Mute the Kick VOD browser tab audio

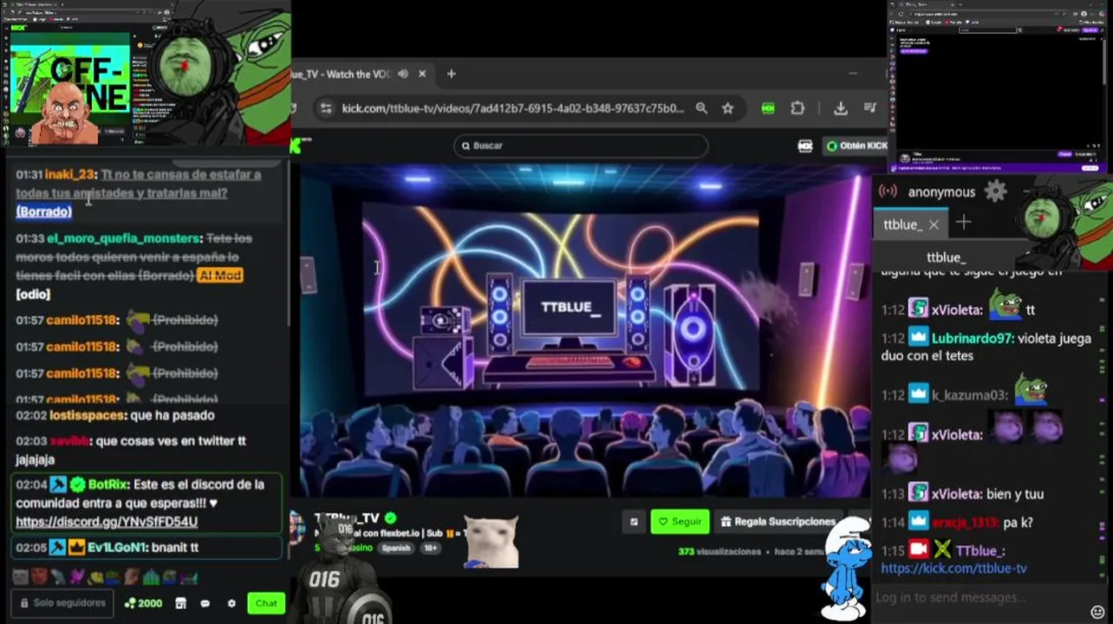click(x=402, y=74)
